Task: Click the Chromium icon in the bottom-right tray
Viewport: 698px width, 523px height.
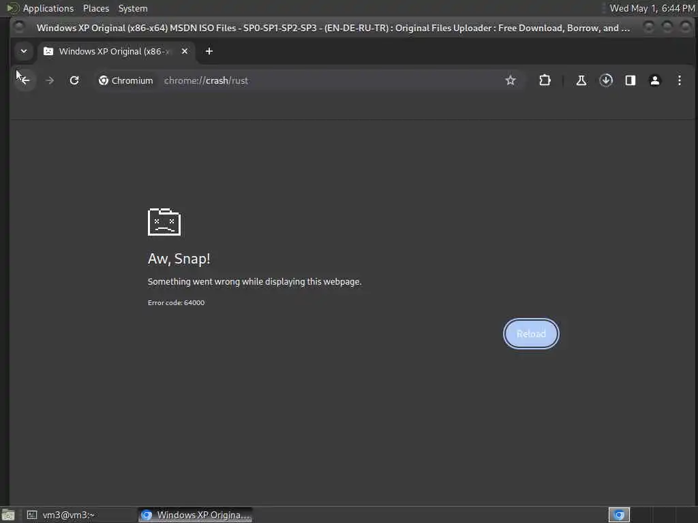Action: click(x=619, y=515)
